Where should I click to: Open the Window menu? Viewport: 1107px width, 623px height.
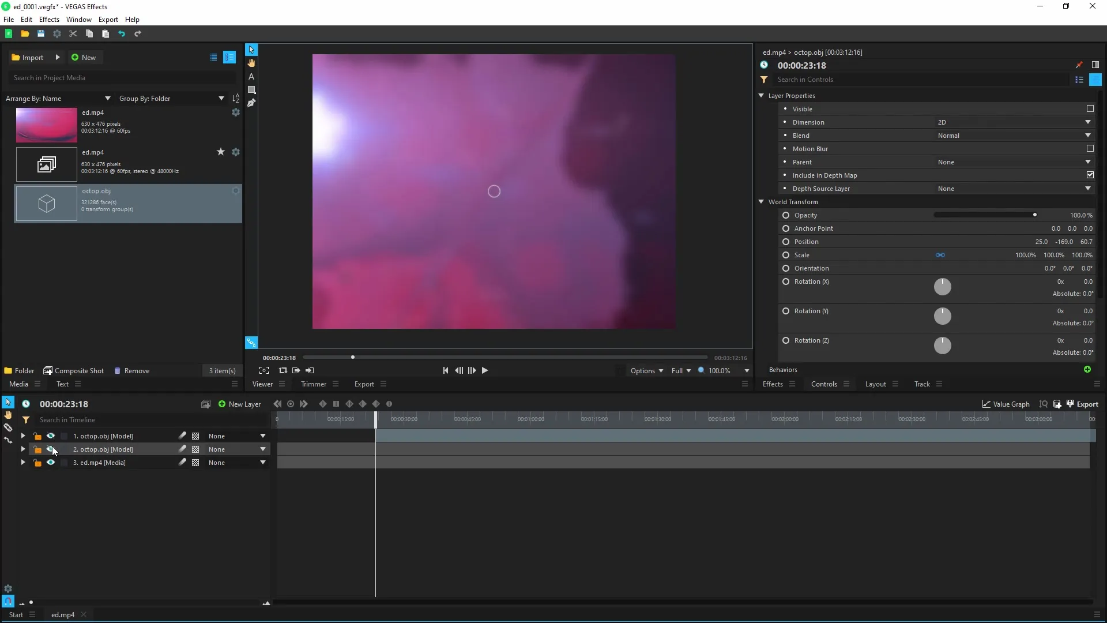click(79, 20)
